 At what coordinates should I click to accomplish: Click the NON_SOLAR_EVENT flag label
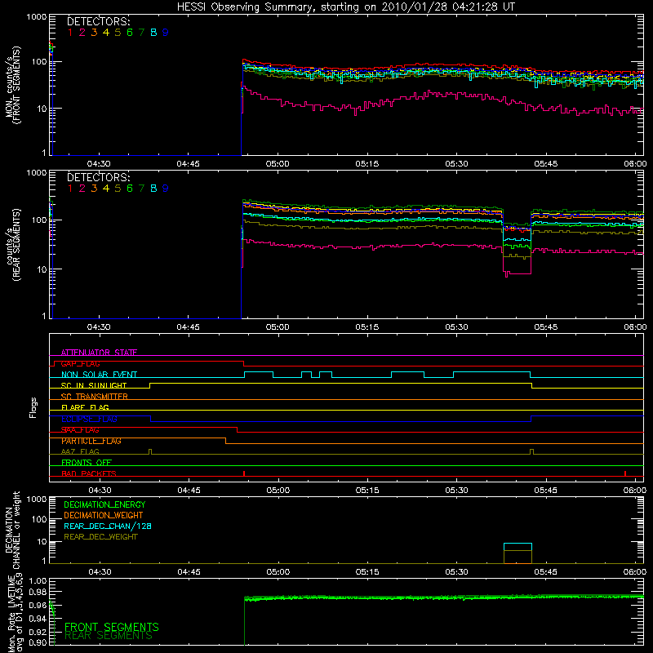tap(99, 375)
